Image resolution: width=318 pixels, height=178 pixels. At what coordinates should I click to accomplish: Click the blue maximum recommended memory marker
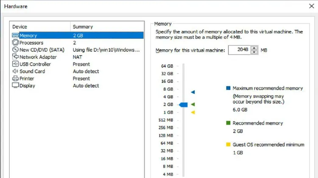(x=193, y=92)
